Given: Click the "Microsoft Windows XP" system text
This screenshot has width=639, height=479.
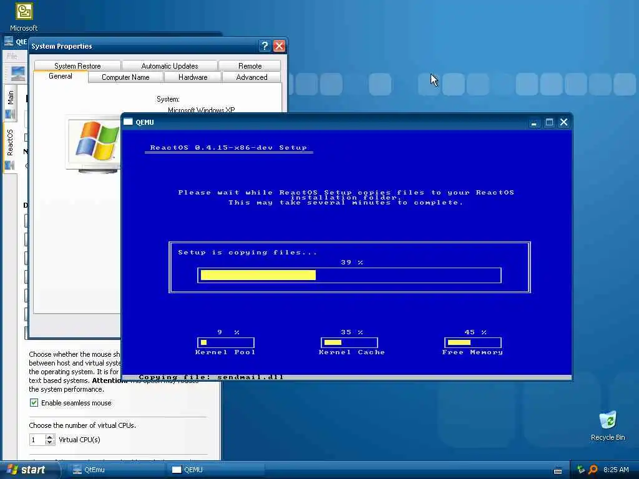Looking at the screenshot, I should point(202,110).
